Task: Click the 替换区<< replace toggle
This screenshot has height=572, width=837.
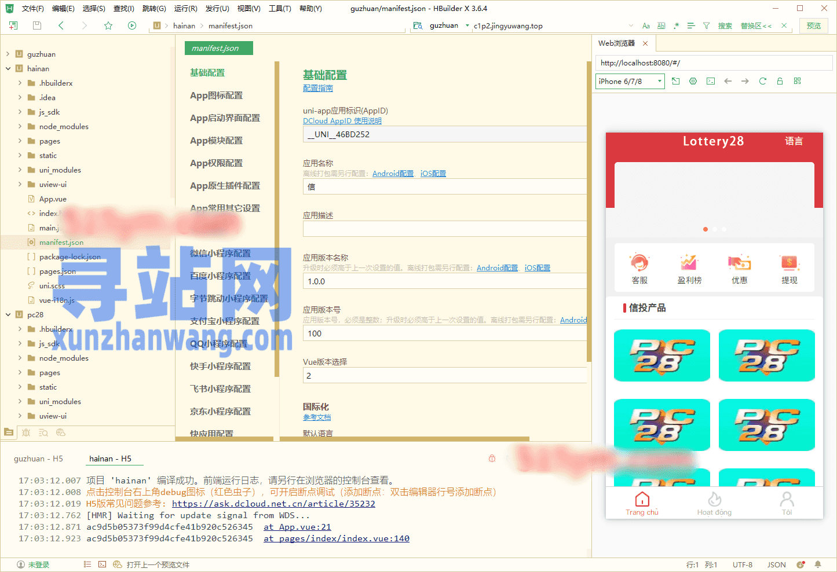Action: tap(756, 25)
